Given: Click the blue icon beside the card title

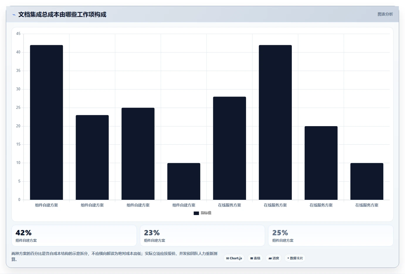Looking at the screenshot, I should click(14, 15).
